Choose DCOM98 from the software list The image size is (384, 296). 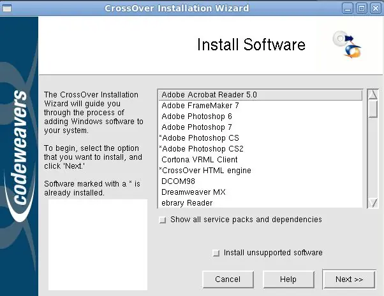point(260,181)
